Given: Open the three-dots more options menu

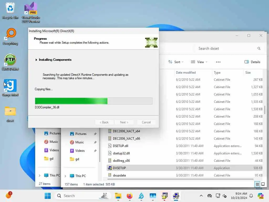Looking at the screenshot, I should point(218,62).
